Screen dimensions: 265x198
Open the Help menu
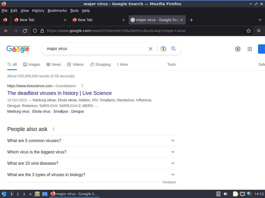tap(86, 11)
